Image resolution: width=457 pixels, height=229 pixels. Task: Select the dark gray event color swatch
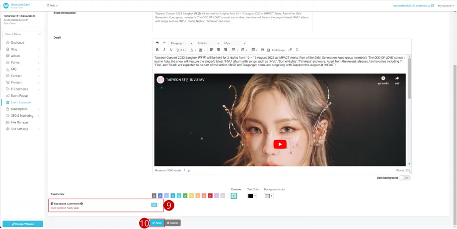[x=154, y=196]
